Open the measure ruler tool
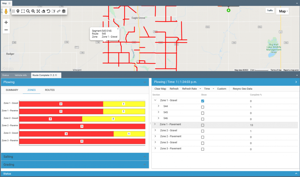 (x=59, y=11)
